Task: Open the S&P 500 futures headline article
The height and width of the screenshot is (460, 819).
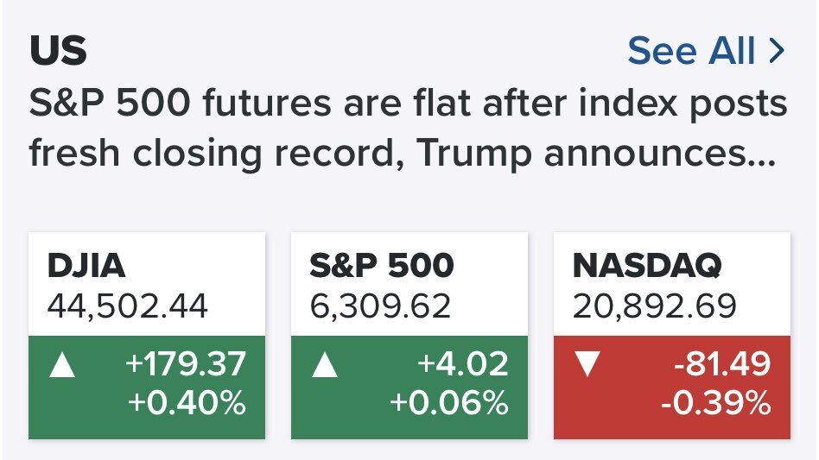Action: tap(408, 105)
